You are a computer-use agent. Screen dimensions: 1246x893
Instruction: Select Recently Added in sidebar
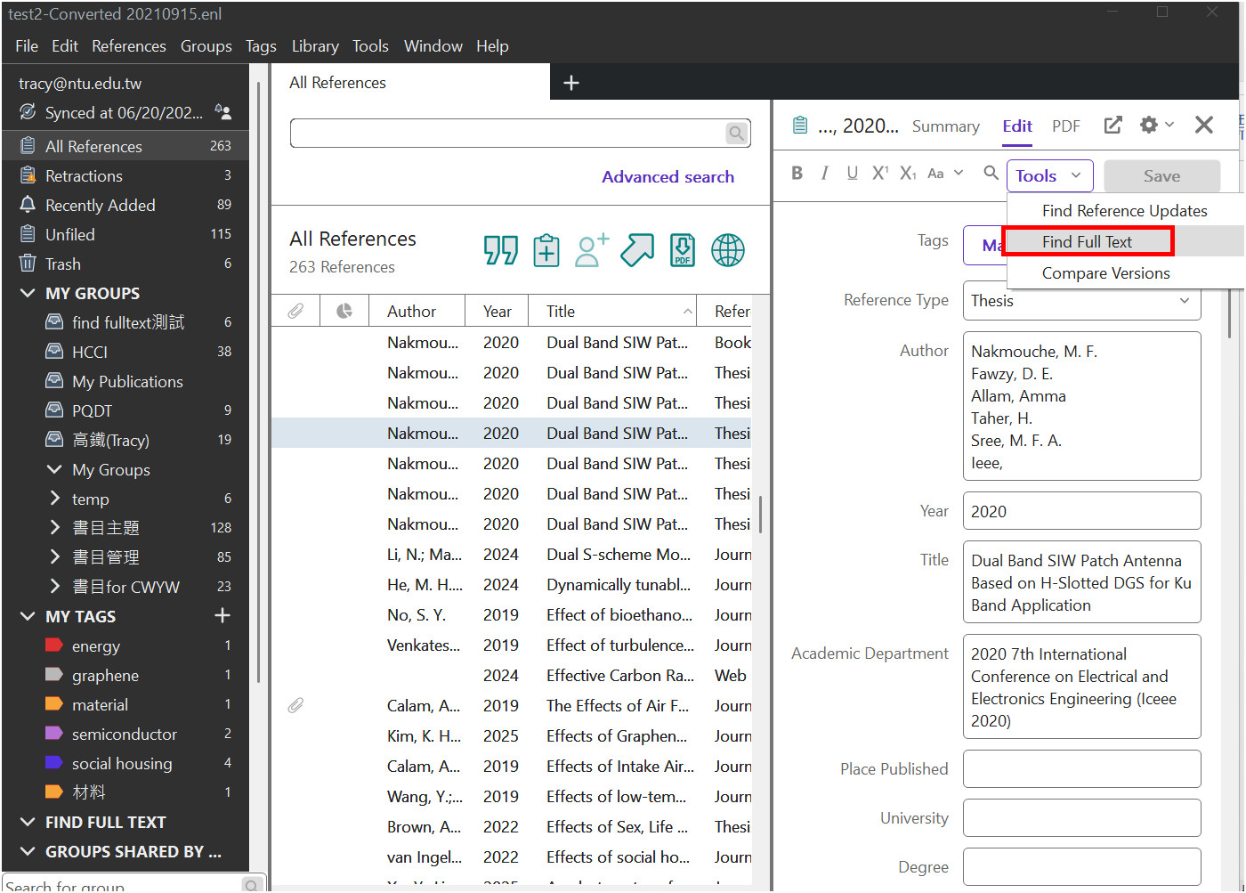[125, 205]
